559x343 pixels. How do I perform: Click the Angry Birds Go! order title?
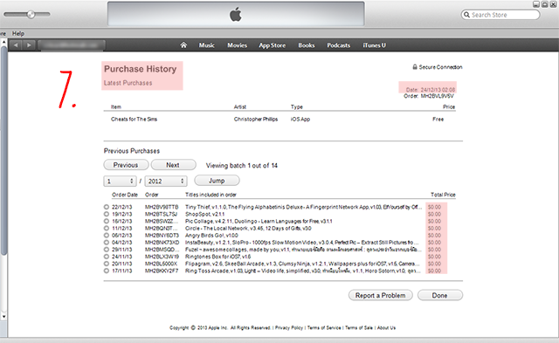click(211, 236)
